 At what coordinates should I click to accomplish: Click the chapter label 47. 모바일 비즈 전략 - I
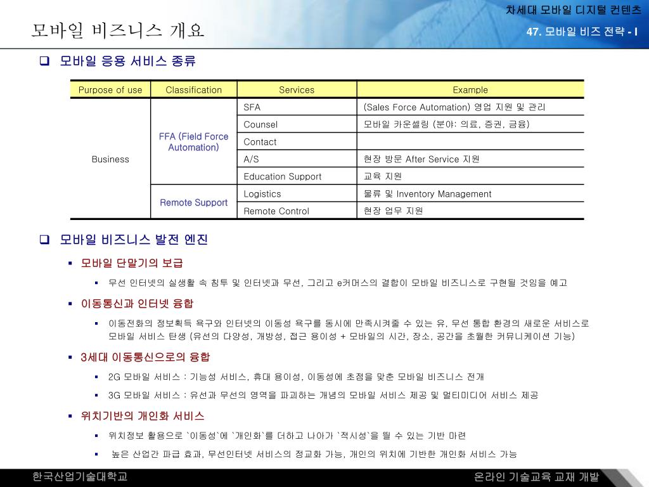pos(582,32)
